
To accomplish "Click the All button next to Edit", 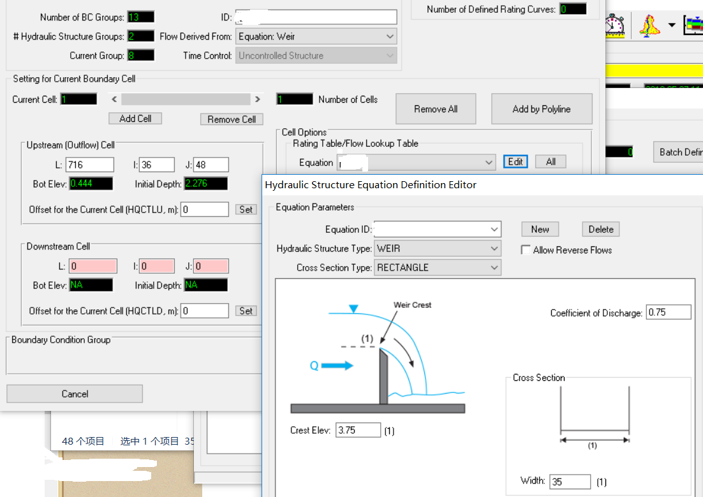I will pyautogui.click(x=551, y=162).
